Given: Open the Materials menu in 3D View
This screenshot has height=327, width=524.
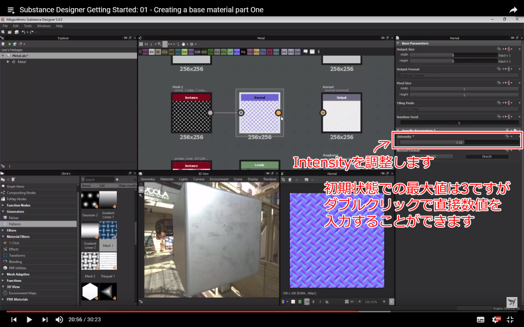Looking at the screenshot, I should [167, 179].
